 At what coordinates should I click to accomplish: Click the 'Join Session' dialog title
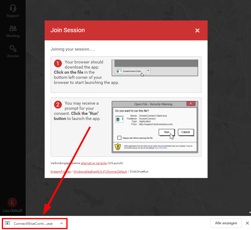point(68,30)
